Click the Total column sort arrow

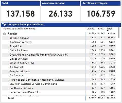(x=108, y=31)
